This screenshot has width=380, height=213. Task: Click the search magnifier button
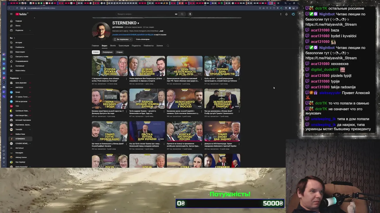182,14
